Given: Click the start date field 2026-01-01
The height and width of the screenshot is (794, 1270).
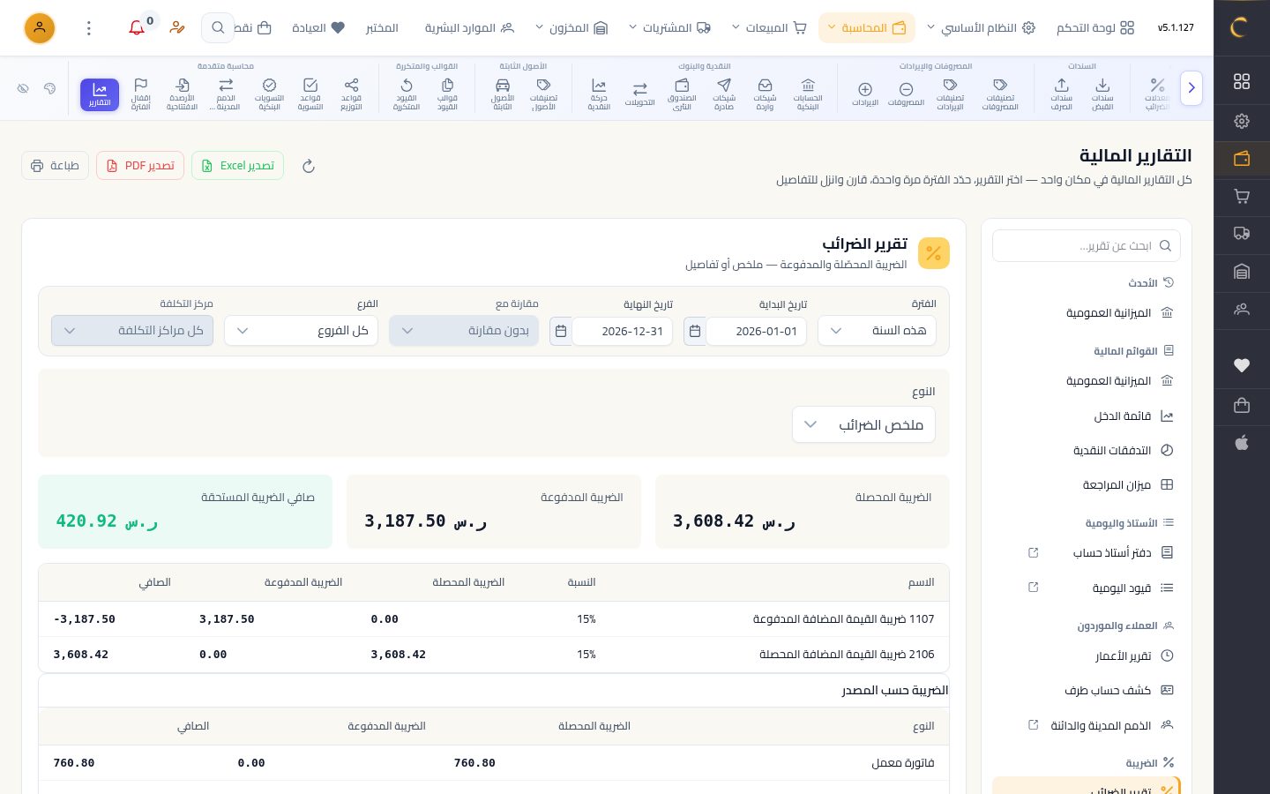Looking at the screenshot, I should point(757,332).
